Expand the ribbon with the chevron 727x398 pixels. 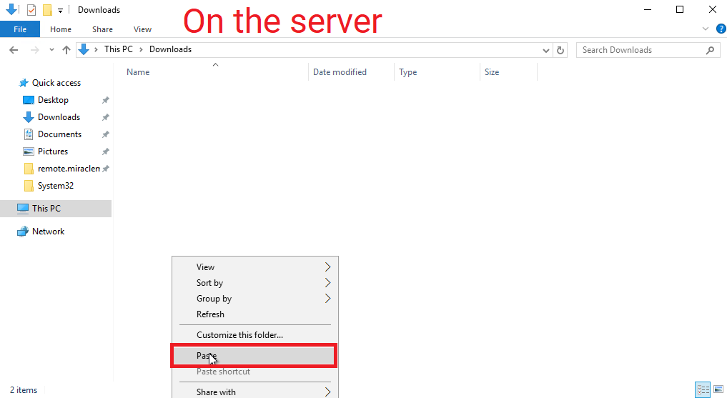(706, 29)
